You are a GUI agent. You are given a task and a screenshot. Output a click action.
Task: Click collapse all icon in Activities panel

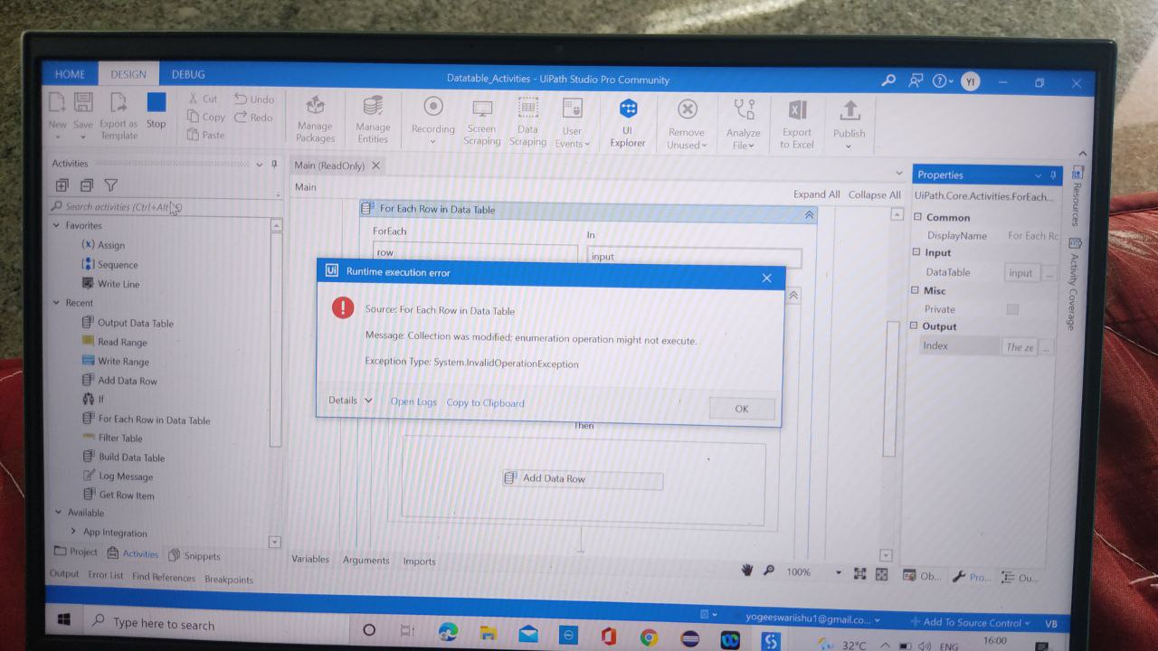pos(87,185)
